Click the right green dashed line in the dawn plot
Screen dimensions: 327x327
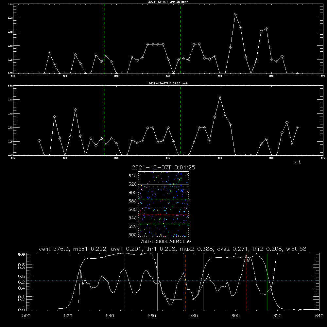181,39
